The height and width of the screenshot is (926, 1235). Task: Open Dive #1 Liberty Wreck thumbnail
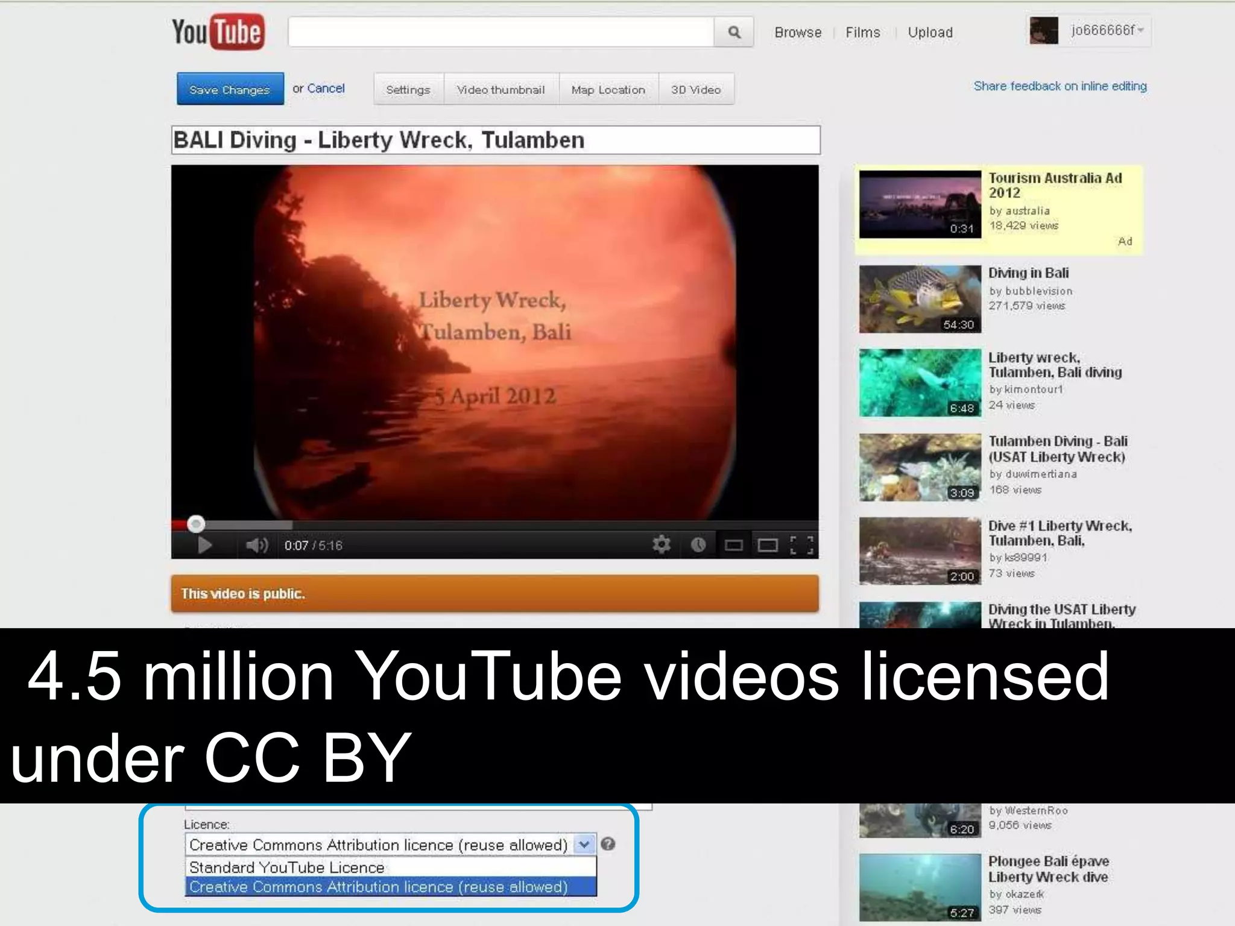(920, 551)
